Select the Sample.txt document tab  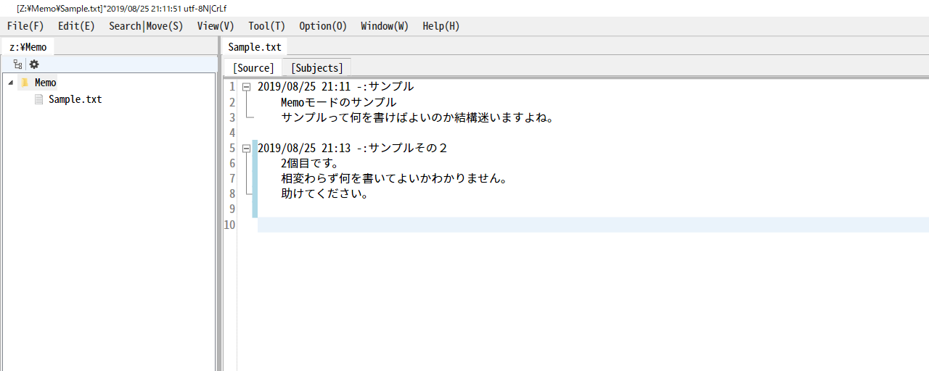pyautogui.click(x=255, y=47)
